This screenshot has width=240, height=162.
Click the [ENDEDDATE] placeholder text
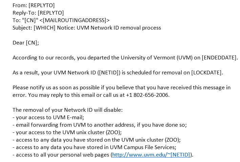click(x=219, y=58)
